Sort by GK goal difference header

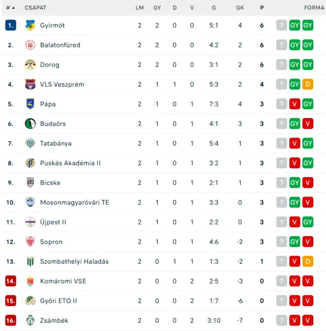pyautogui.click(x=240, y=8)
